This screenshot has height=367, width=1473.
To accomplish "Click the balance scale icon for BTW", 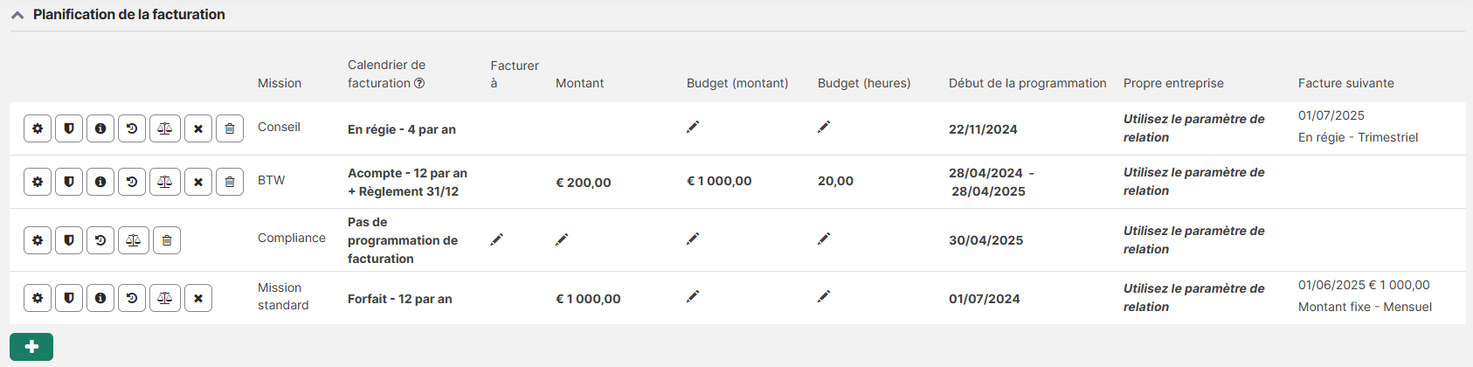I will [x=165, y=182].
